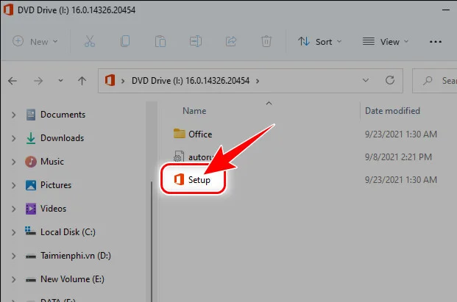This screenshot has width=457, height=302.
Task: Click date 9/8/2021 2:21 PM
Action: click(x=398, y=157)
